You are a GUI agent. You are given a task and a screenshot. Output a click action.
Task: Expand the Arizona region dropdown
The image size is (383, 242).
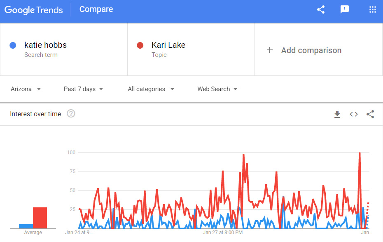tap(26, 89)
